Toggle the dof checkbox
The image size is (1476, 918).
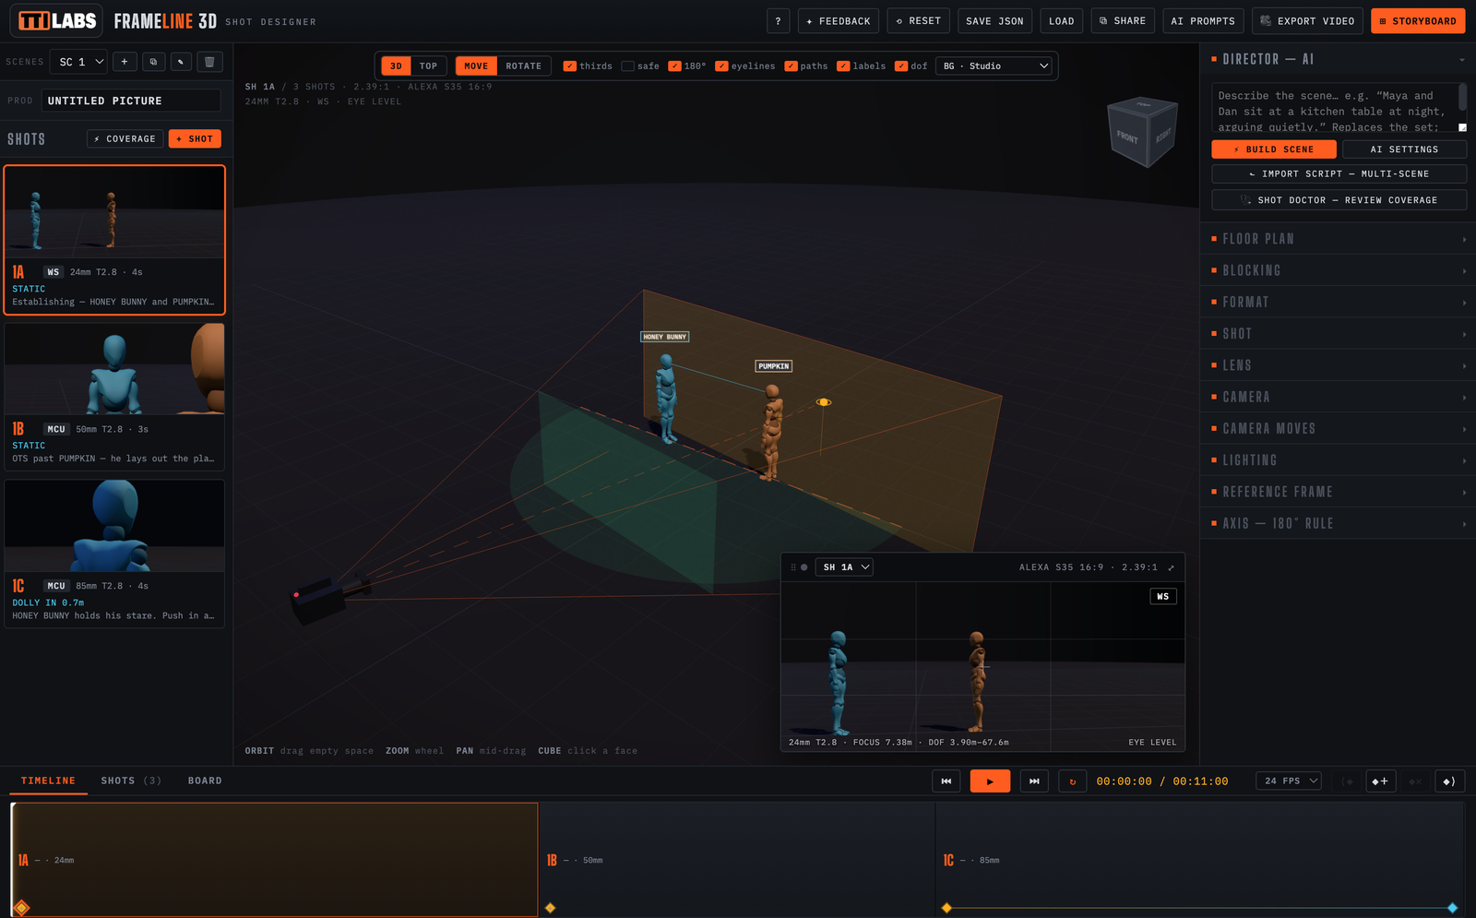tap(901, 66)
